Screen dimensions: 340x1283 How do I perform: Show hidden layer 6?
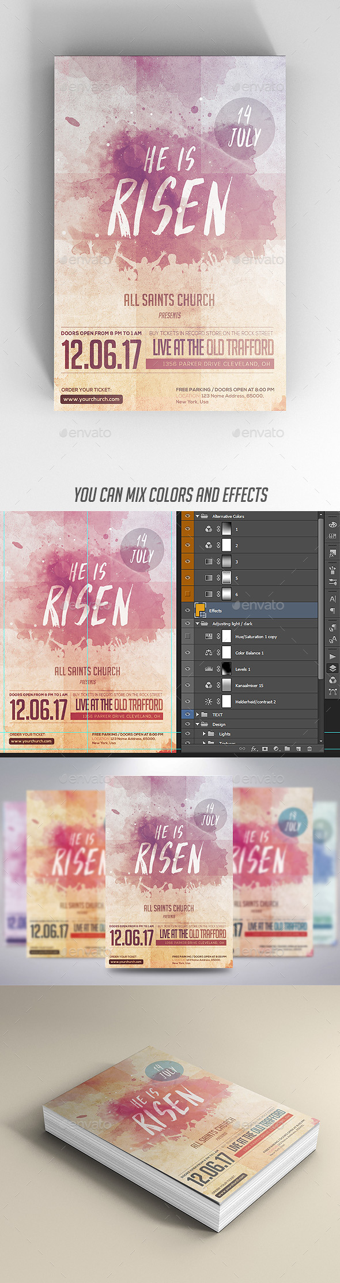(187, 594)
